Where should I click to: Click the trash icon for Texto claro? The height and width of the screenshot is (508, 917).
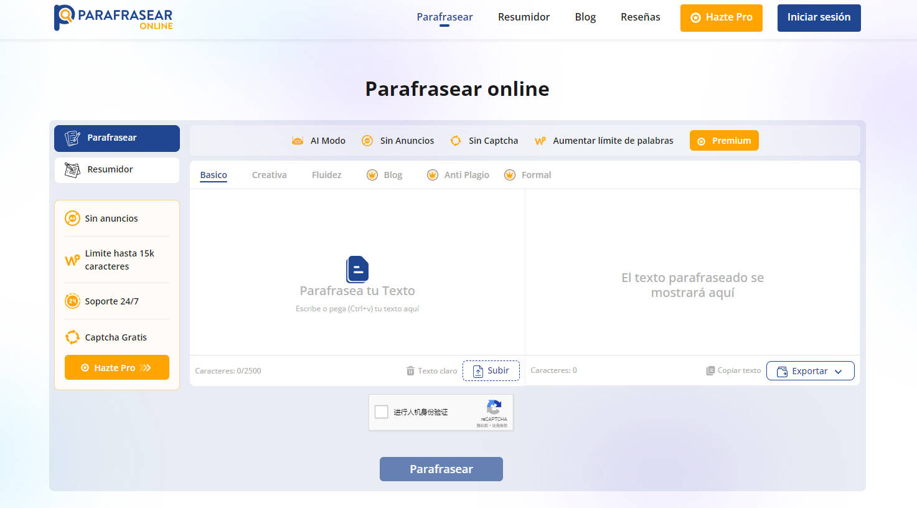(x=410, y=370)
